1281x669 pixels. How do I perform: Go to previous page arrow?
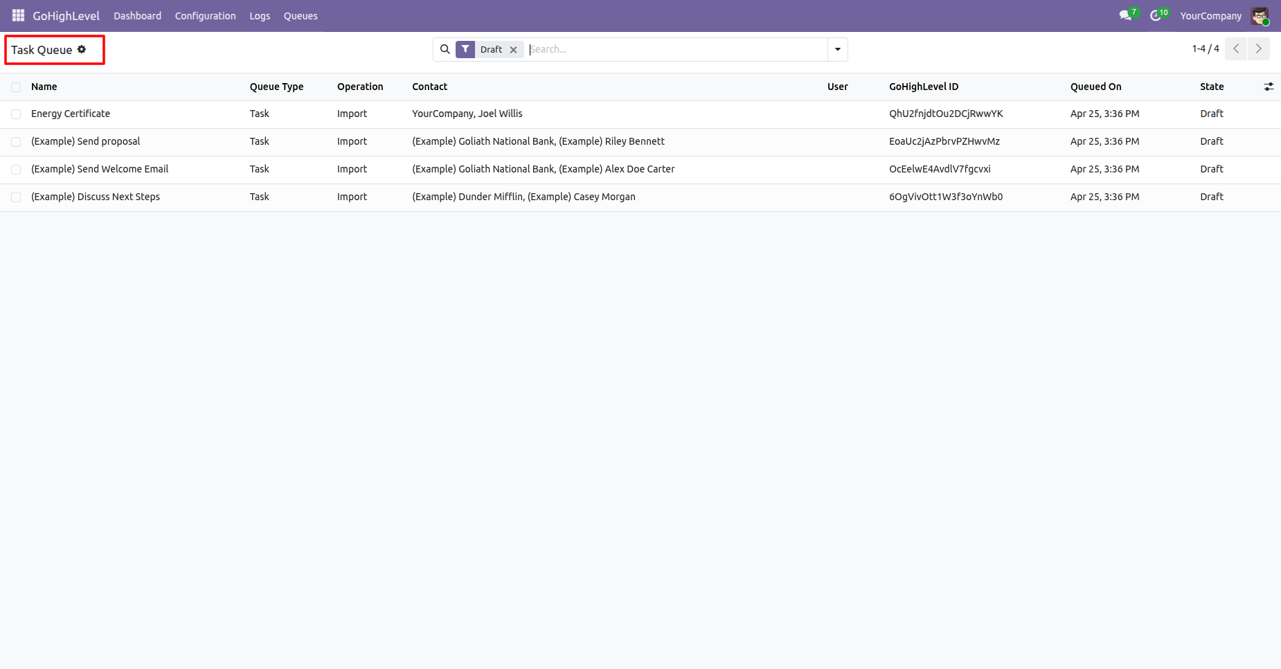point(1236,48)
